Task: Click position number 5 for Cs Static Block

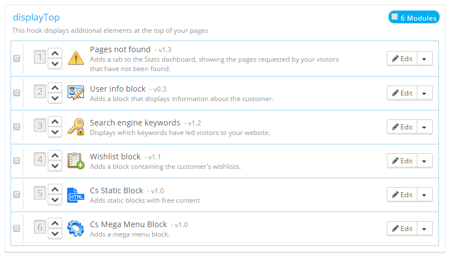Action: click(40, 194)
